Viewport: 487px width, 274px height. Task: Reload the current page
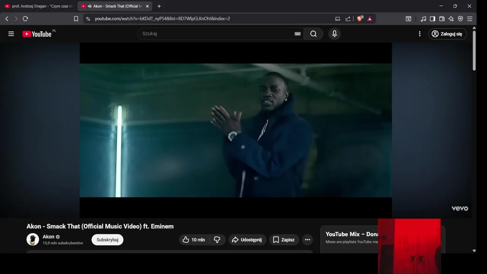[25, 19]
